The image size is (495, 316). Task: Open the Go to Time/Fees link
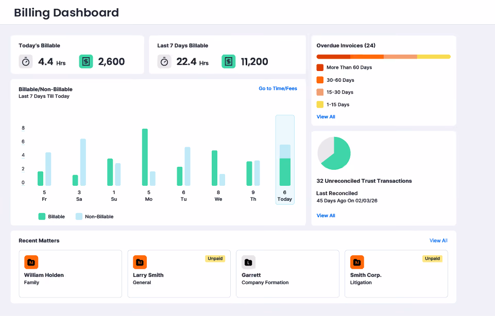click(278, 89)
